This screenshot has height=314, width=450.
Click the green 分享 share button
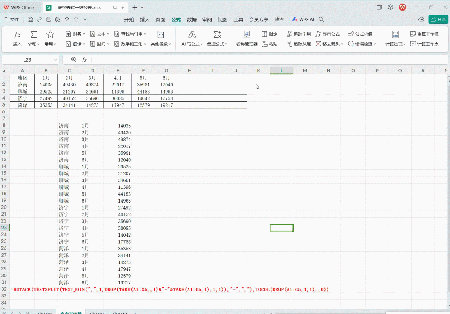pyautogui.click(x=438, y=19)
